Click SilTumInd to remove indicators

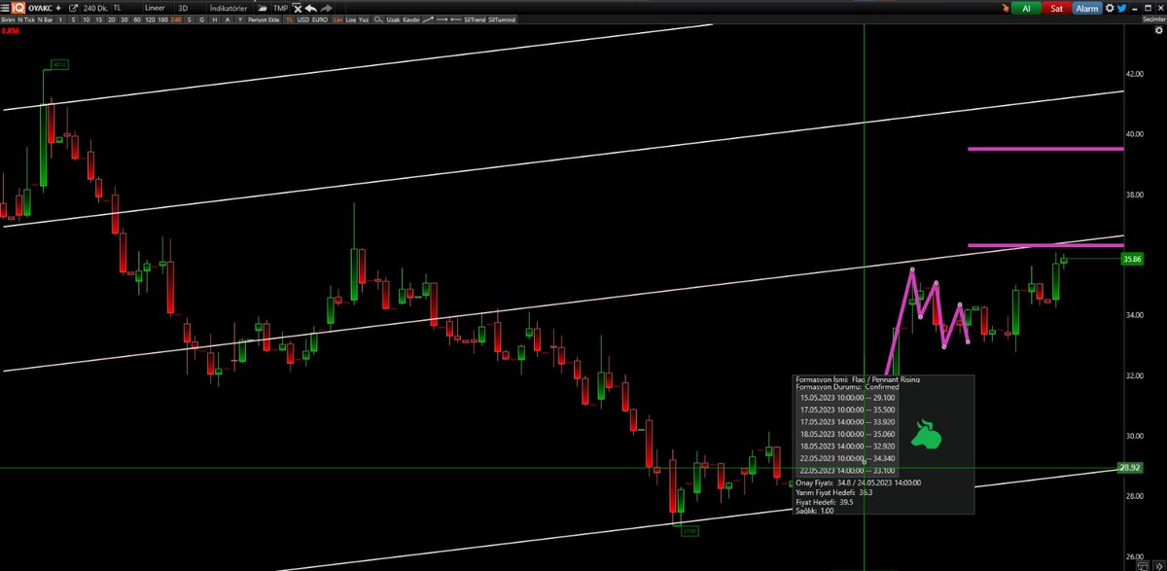pyautogui.click(x=502, y=19)
